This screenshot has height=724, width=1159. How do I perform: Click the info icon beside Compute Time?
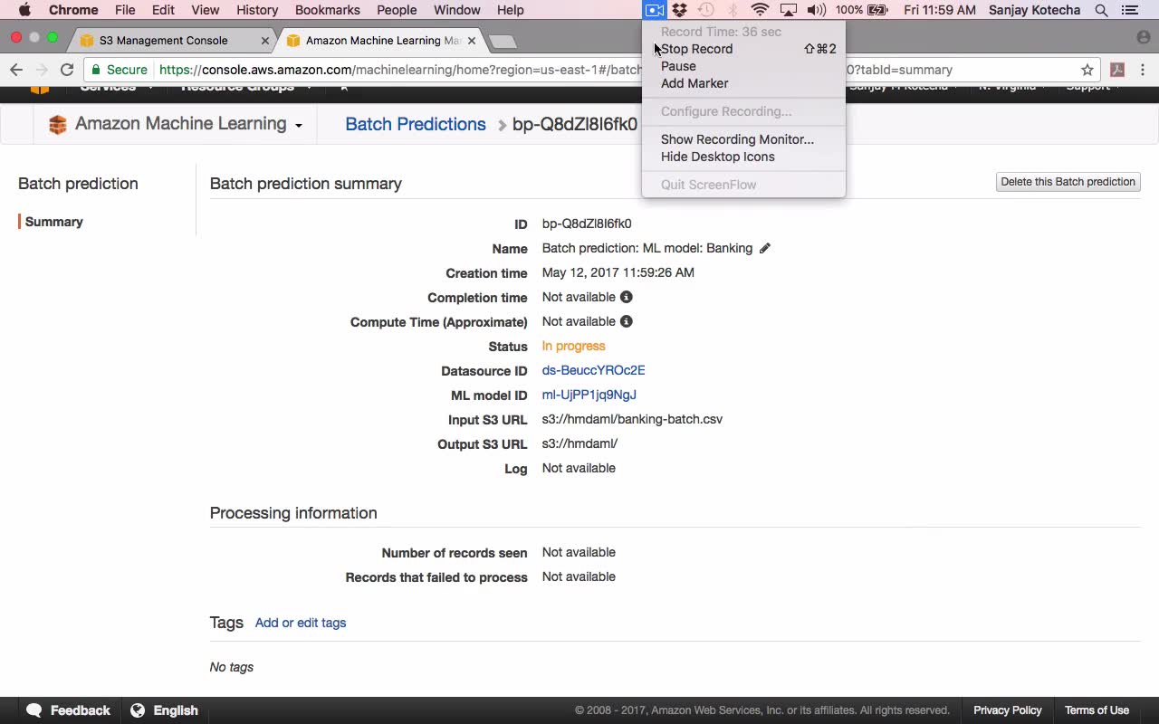(x=626, y=321)
